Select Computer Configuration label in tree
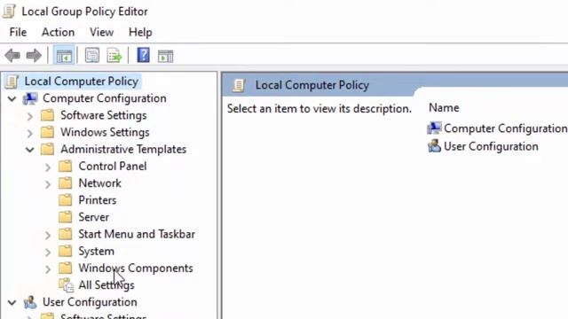 point(105,98)
